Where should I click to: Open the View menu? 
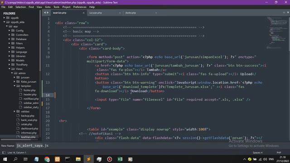39,7
